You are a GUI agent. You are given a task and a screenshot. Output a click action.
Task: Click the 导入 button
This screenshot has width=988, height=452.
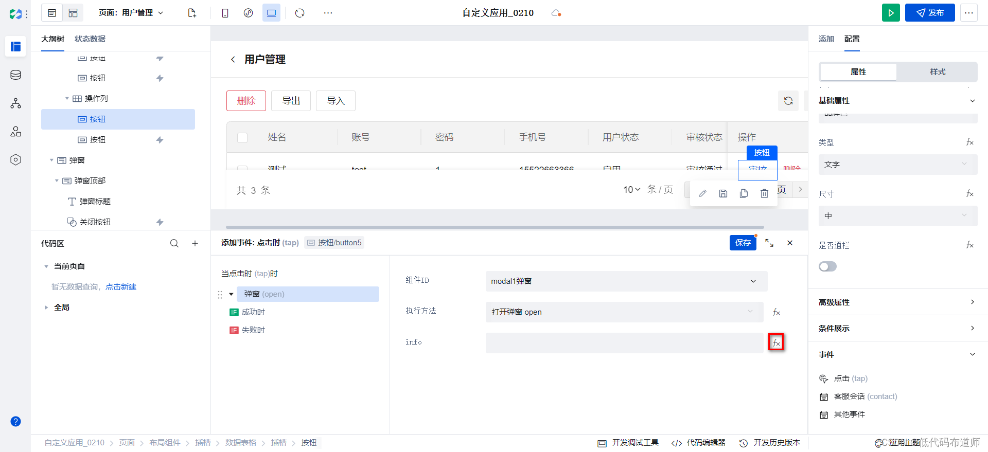[336, 101]
